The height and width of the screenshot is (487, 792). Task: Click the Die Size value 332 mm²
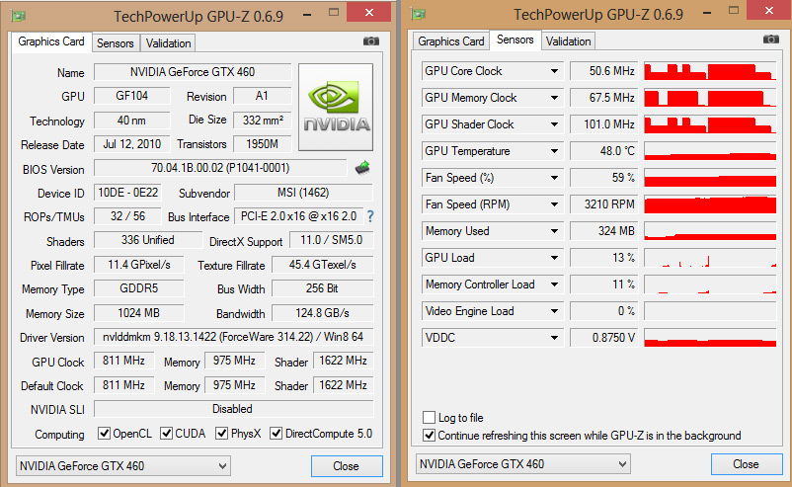[x=263, y=121]
